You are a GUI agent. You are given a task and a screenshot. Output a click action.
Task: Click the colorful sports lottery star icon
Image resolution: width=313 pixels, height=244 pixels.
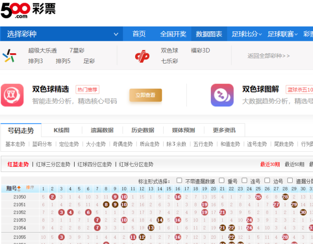[9, 56]
